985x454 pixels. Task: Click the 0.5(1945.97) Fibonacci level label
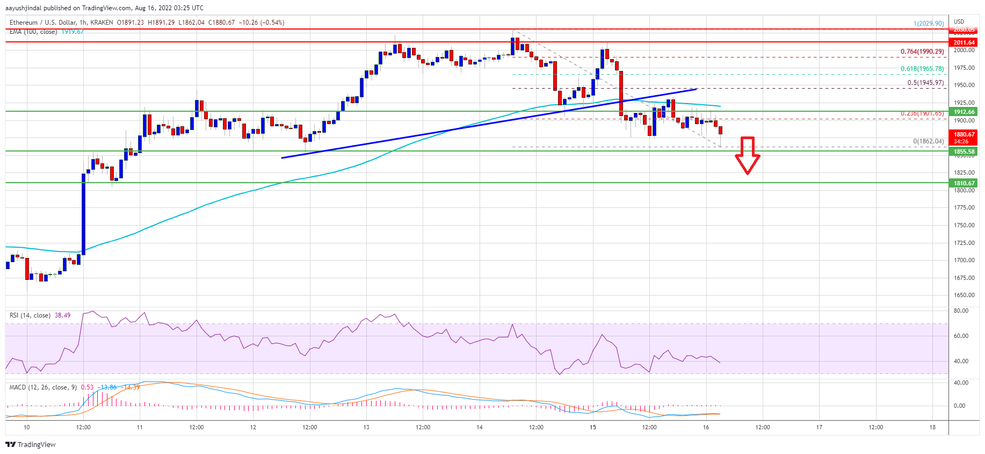click(x=925, y=83)
